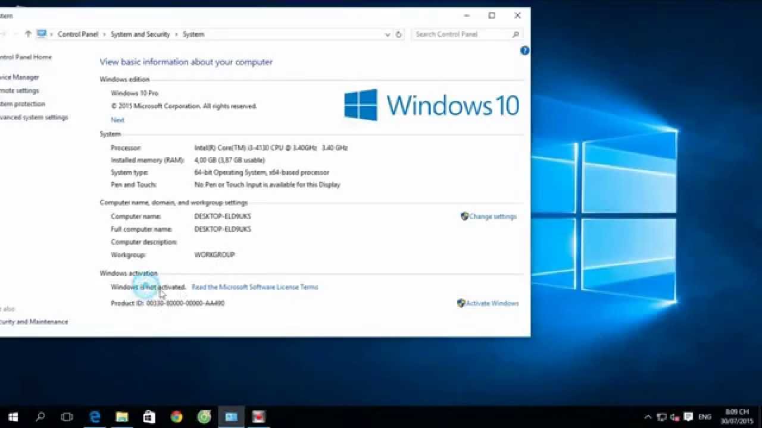This screenshot has height=428, width=762.
Task: Click the search magnifier in Control Panel
Action: 516,34
